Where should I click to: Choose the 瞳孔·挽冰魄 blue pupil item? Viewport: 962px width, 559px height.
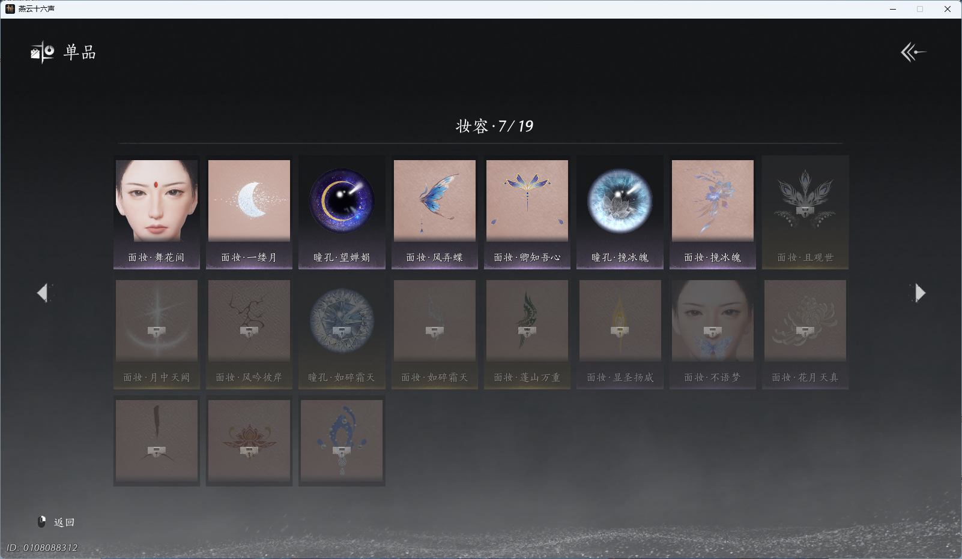[620, 212]
